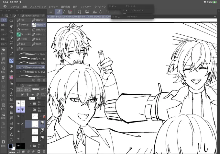Select the Auto select magic wand tool

11,48
